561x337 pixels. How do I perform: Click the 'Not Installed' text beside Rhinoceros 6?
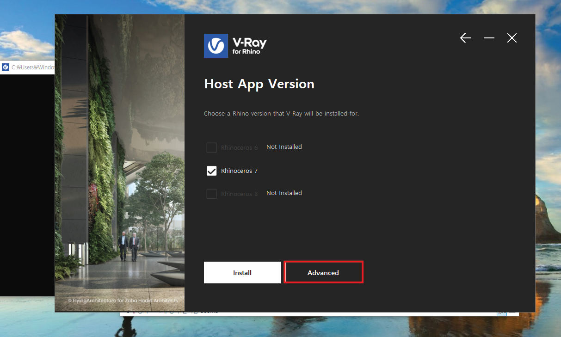click(x=284, y=147)
